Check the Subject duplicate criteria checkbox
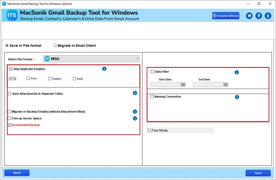276x180 pixels. 50,79
